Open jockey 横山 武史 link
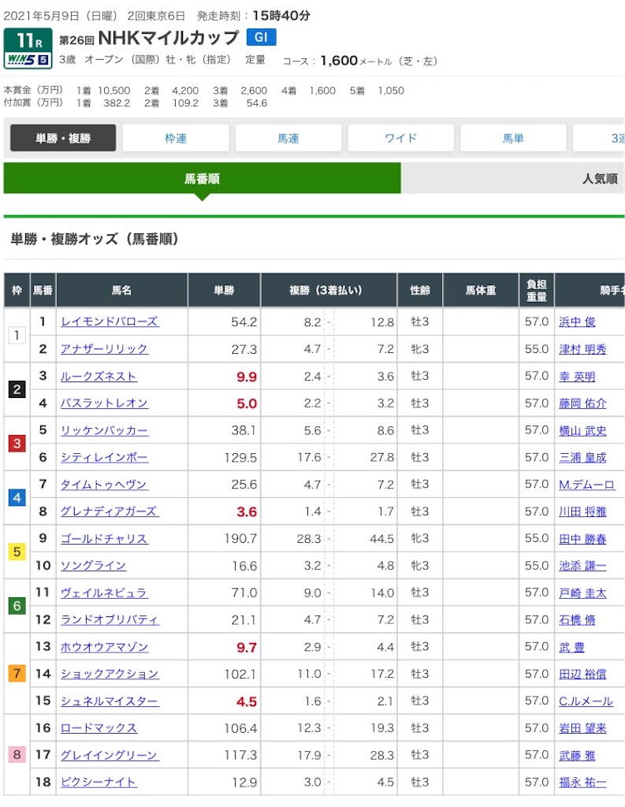The image size is (625, 807). (582, 430)
